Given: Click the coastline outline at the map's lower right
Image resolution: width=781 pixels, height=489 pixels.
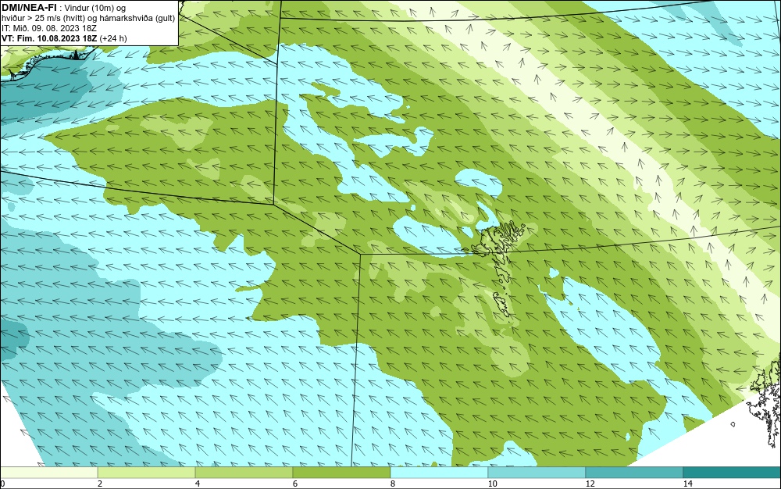Looking at the screenshot, I should 766,401.
